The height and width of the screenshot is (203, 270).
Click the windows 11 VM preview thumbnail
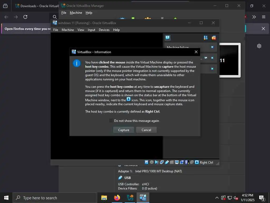tap(230, 60)
